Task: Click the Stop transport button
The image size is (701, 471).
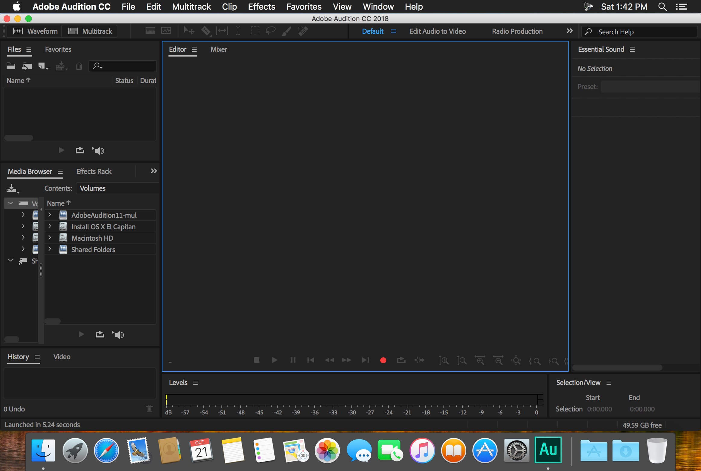Action: 256,360
